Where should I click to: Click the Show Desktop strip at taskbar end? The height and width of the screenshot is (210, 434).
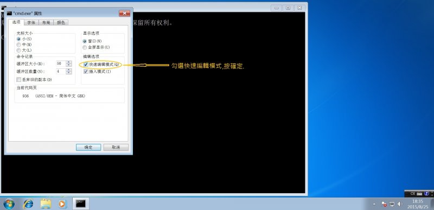coord(432,204)
